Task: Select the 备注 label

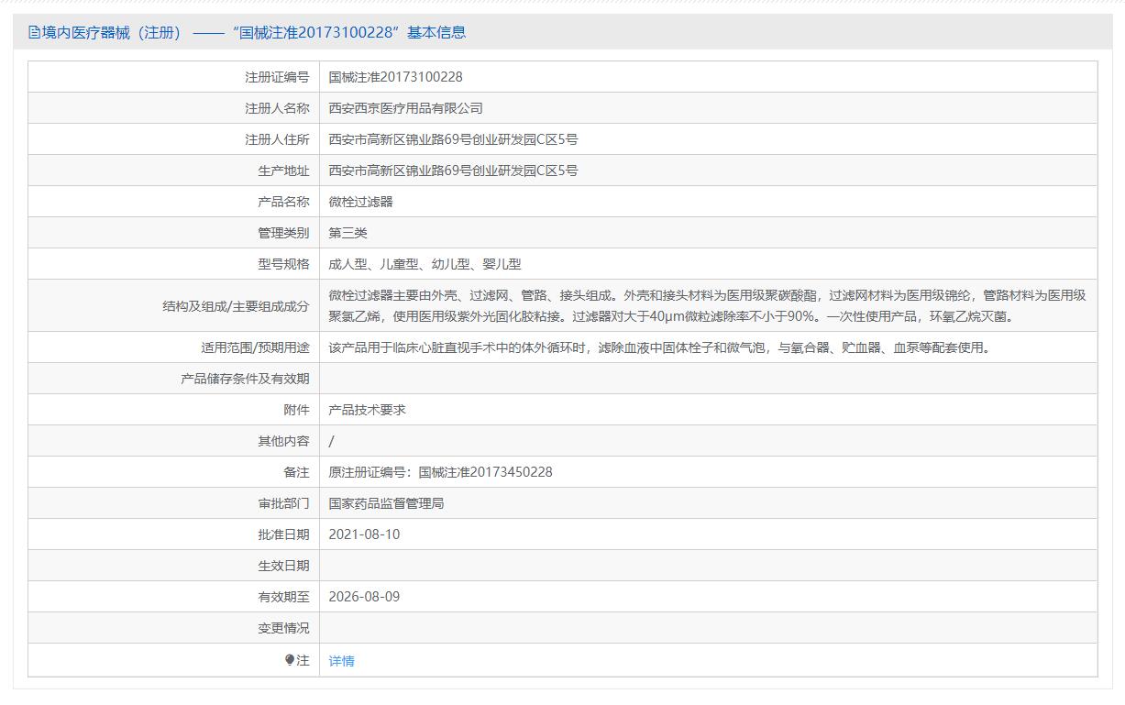Action: (x=296, y=473)
